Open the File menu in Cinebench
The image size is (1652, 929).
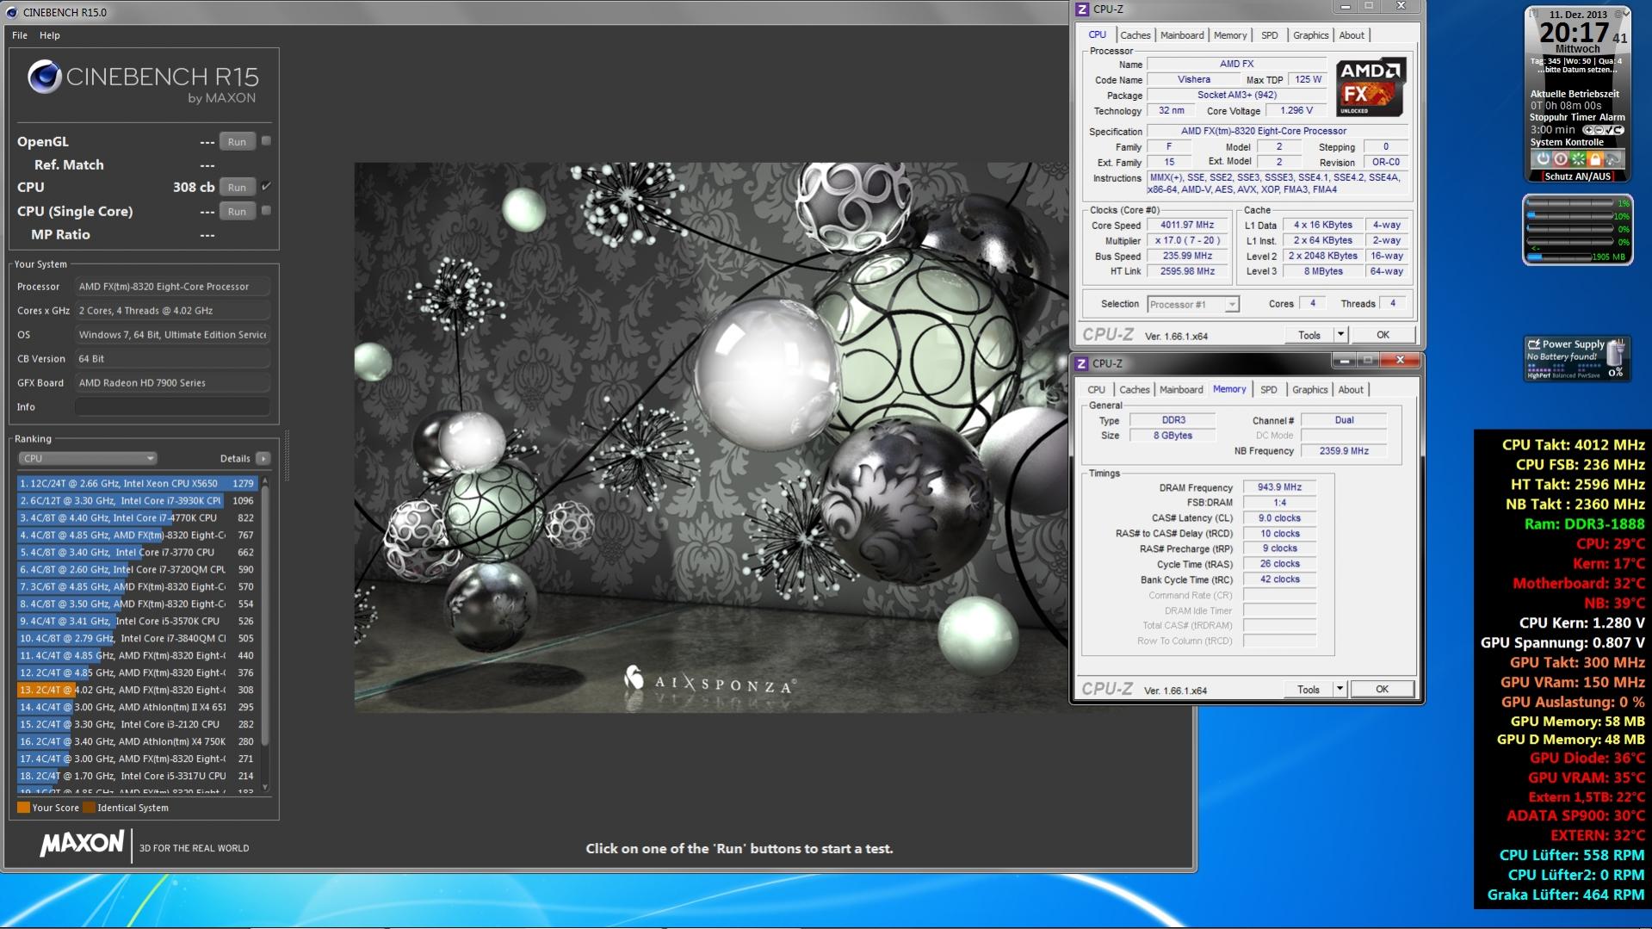click(x=20, y=35)
